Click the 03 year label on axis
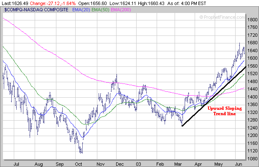This screenshot has width=259, height=167. [139, 164]
